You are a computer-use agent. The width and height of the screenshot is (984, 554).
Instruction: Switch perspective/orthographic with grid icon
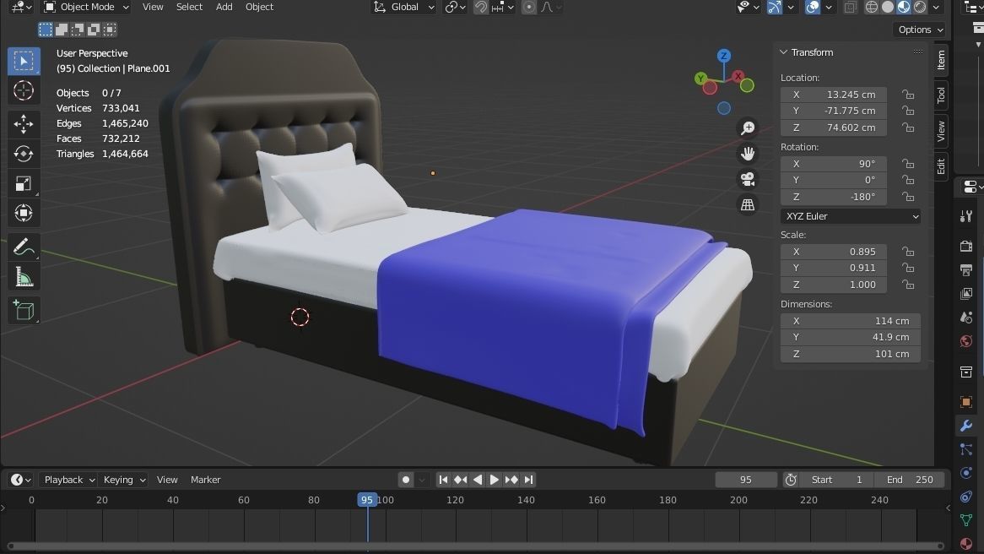tap(748, 204)
